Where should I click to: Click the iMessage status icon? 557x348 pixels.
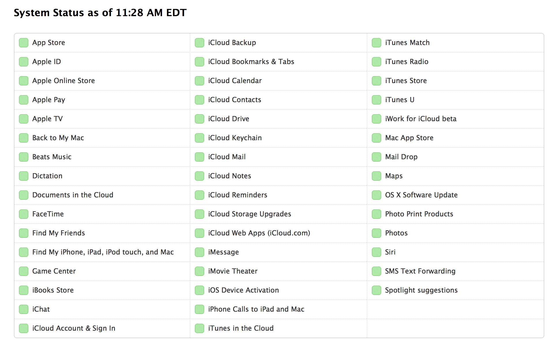(200, 252)
